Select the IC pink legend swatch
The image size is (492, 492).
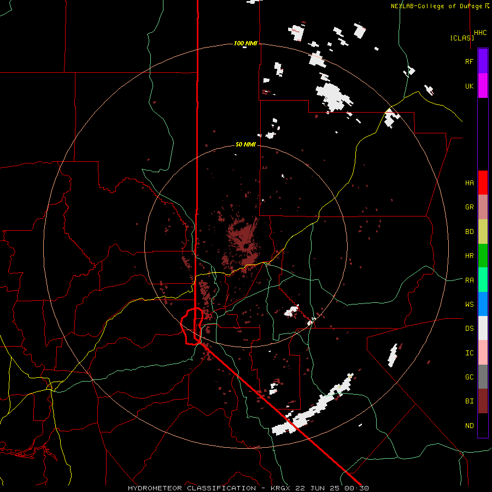point(483,353)
